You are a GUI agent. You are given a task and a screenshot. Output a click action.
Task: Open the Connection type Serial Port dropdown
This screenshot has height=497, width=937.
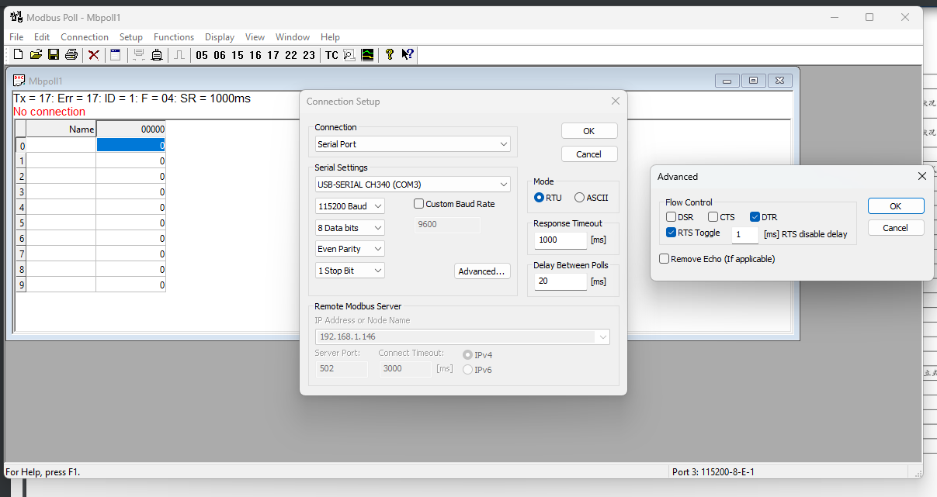point(412,144)
